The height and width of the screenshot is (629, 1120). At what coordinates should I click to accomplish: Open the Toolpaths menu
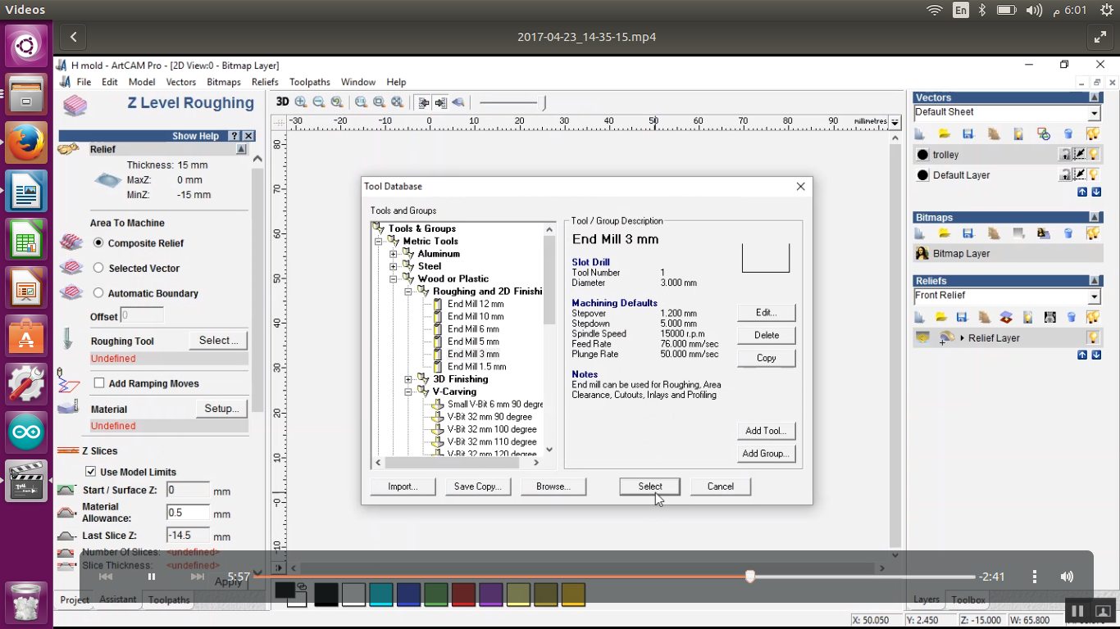point(309,82)
